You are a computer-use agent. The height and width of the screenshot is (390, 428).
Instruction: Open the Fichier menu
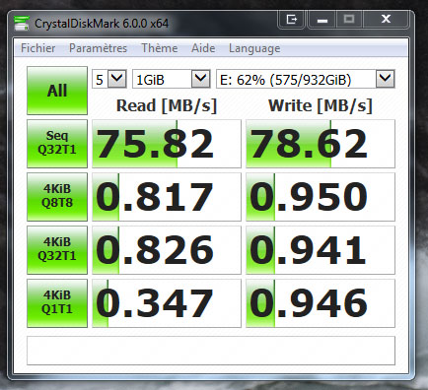click(x=37, y=48)
